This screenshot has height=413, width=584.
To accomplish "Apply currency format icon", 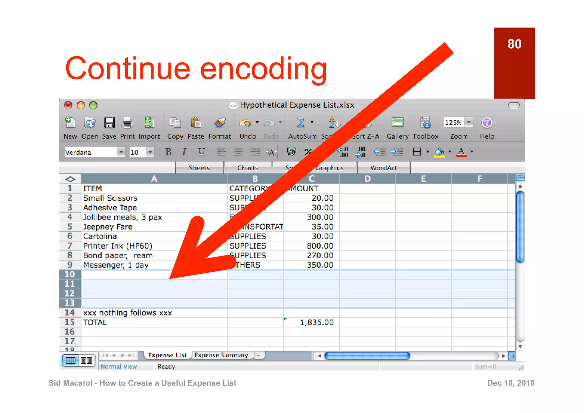I will pyautogui.click(x=291, y=152).
